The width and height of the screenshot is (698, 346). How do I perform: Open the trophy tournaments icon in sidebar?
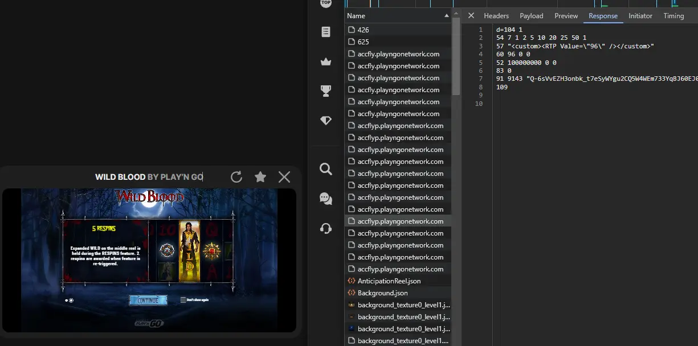[x=326, y=90]
